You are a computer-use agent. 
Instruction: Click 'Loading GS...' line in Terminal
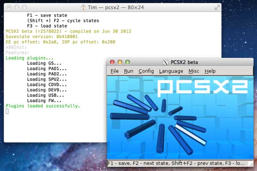coord(44,64)
